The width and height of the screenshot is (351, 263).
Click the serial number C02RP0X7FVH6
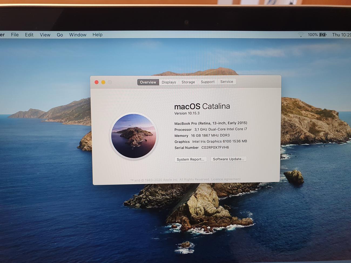(x=215, y=147)
